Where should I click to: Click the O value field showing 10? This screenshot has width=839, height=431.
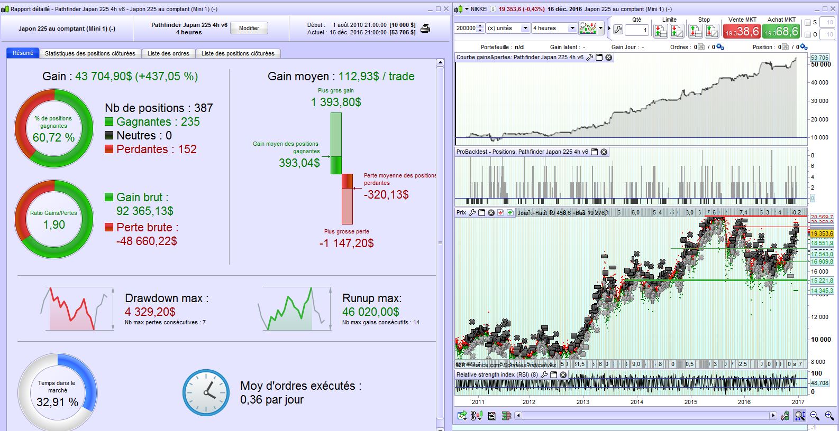pyautogui.click(x=827, y=35)
